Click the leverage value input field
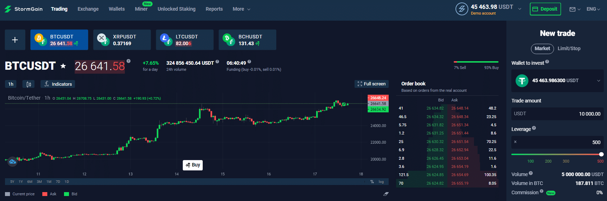Screen dimensions: 607x201 click(558, 142)
